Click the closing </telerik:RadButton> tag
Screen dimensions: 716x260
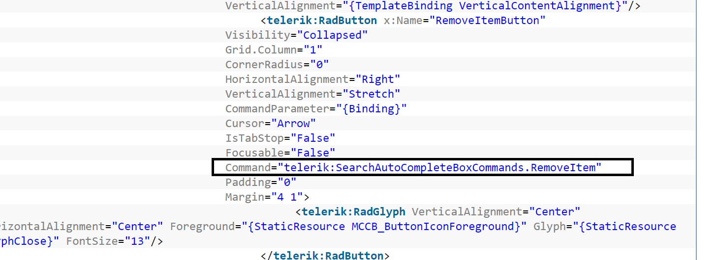click(325, 255)
